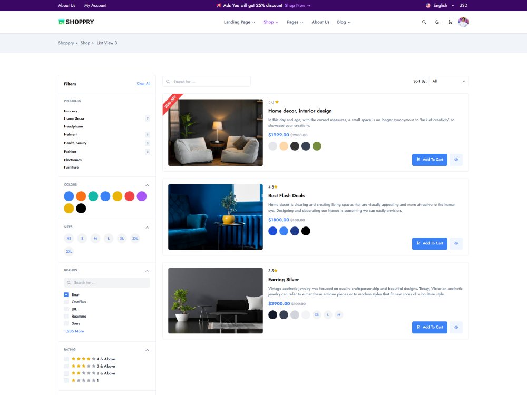Quick view Home decor product eye icon
Image resolution: width=527 pixels, height=395 pixels.
pyautogui.click(x=456, y=160)
